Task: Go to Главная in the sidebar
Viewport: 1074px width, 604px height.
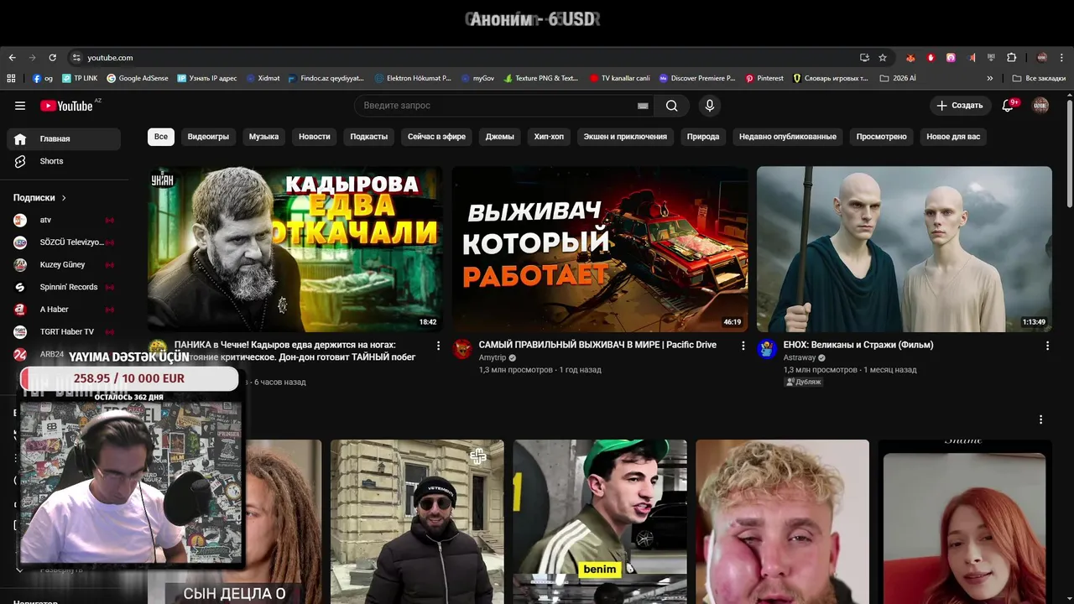Action: point(64,138)
